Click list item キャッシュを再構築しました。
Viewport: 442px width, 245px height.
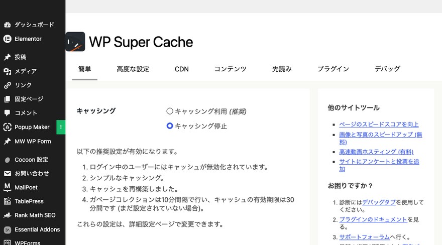point(134,189)
